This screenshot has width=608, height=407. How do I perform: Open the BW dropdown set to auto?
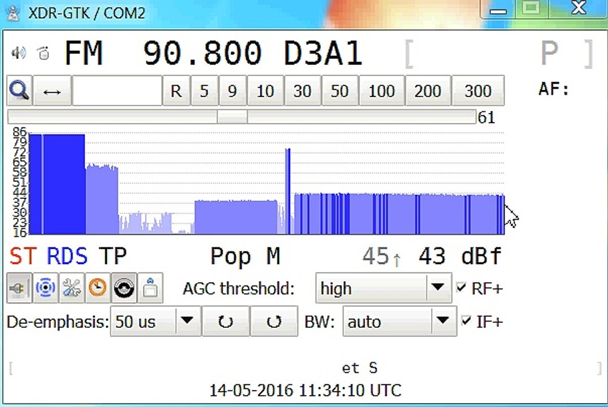pyautogui.click(x=399, y=321)
